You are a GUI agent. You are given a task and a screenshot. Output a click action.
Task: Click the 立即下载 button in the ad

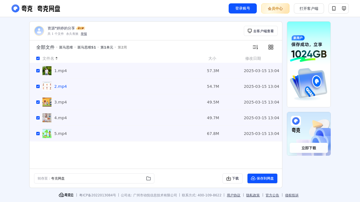point(309,148)
